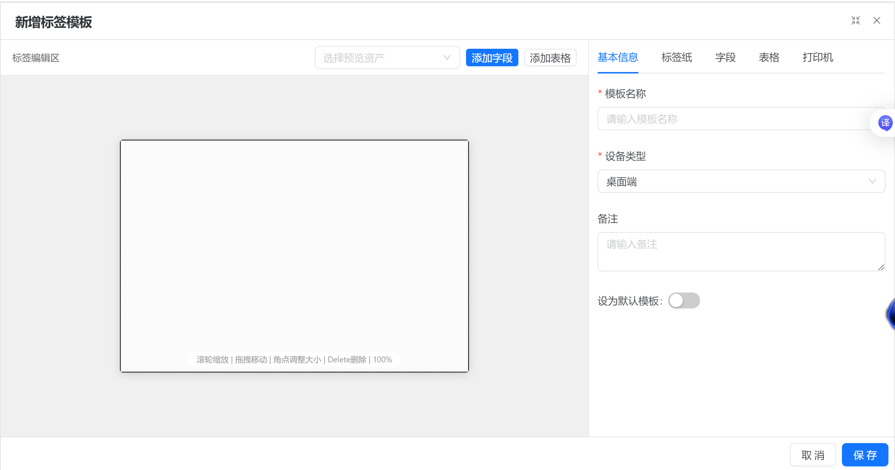Open the 字段 tab
The height and width of the screenshot is (470, 895).
[x=725, y=57]
